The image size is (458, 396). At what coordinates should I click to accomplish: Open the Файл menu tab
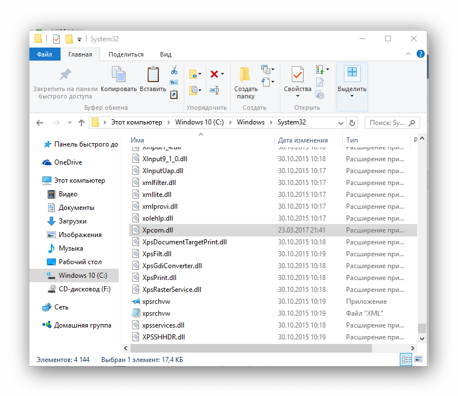(x=45, y=54)
